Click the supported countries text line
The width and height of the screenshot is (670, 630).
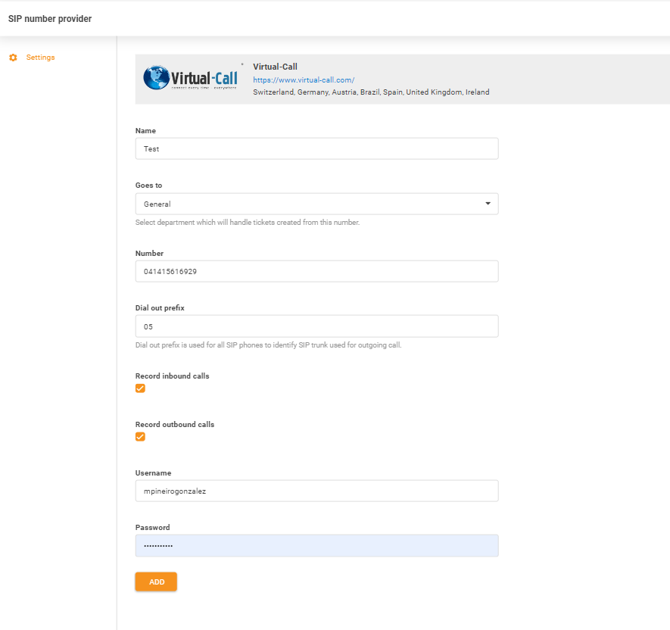click(370, 92)
